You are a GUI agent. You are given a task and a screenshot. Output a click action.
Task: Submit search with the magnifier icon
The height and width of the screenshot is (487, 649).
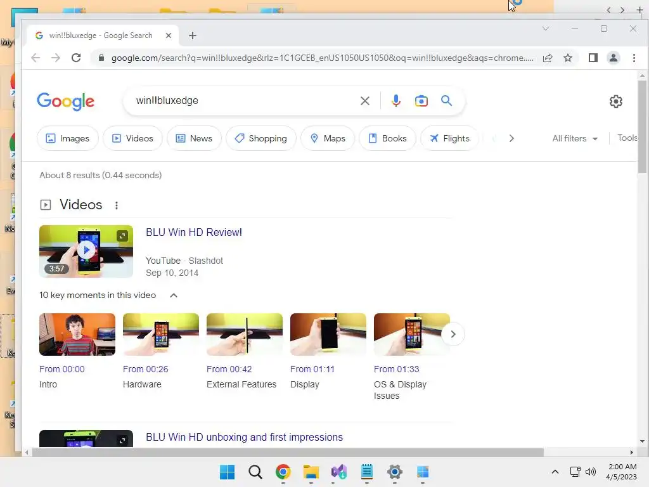(x=446, y=101)
